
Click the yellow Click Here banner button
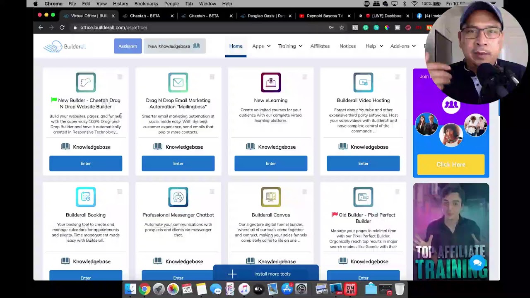[451, 165]
